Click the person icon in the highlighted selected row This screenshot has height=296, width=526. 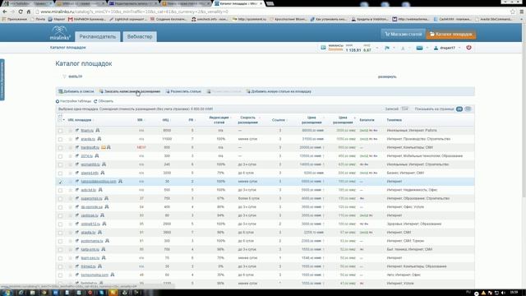tap(120, 181)
